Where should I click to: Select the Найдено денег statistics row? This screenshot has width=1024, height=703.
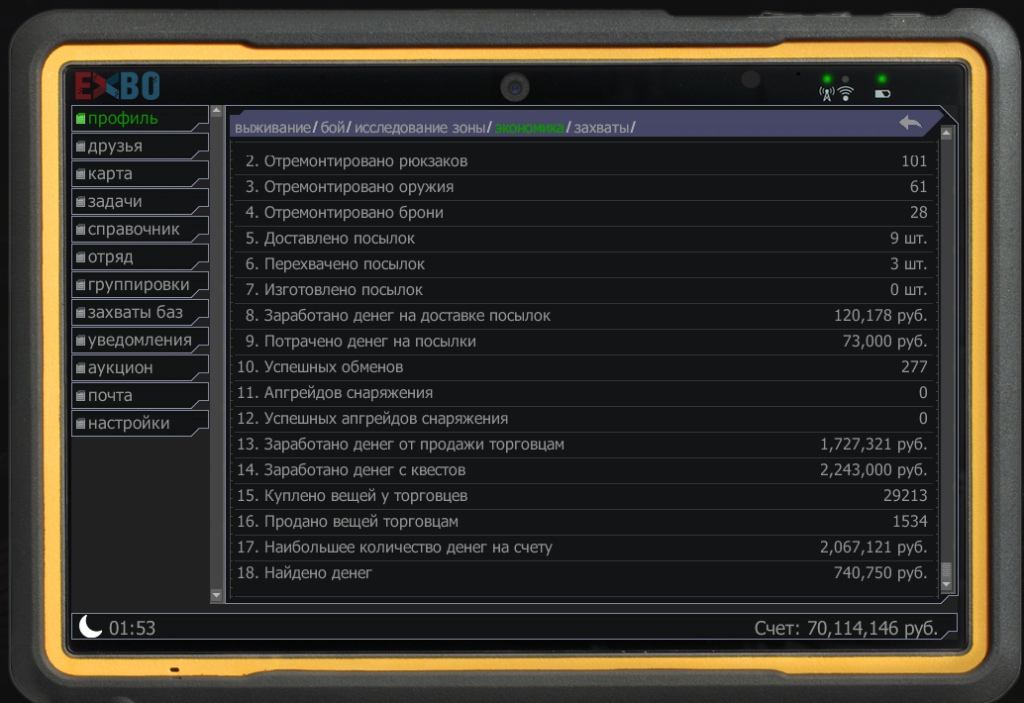click(584, 573)
